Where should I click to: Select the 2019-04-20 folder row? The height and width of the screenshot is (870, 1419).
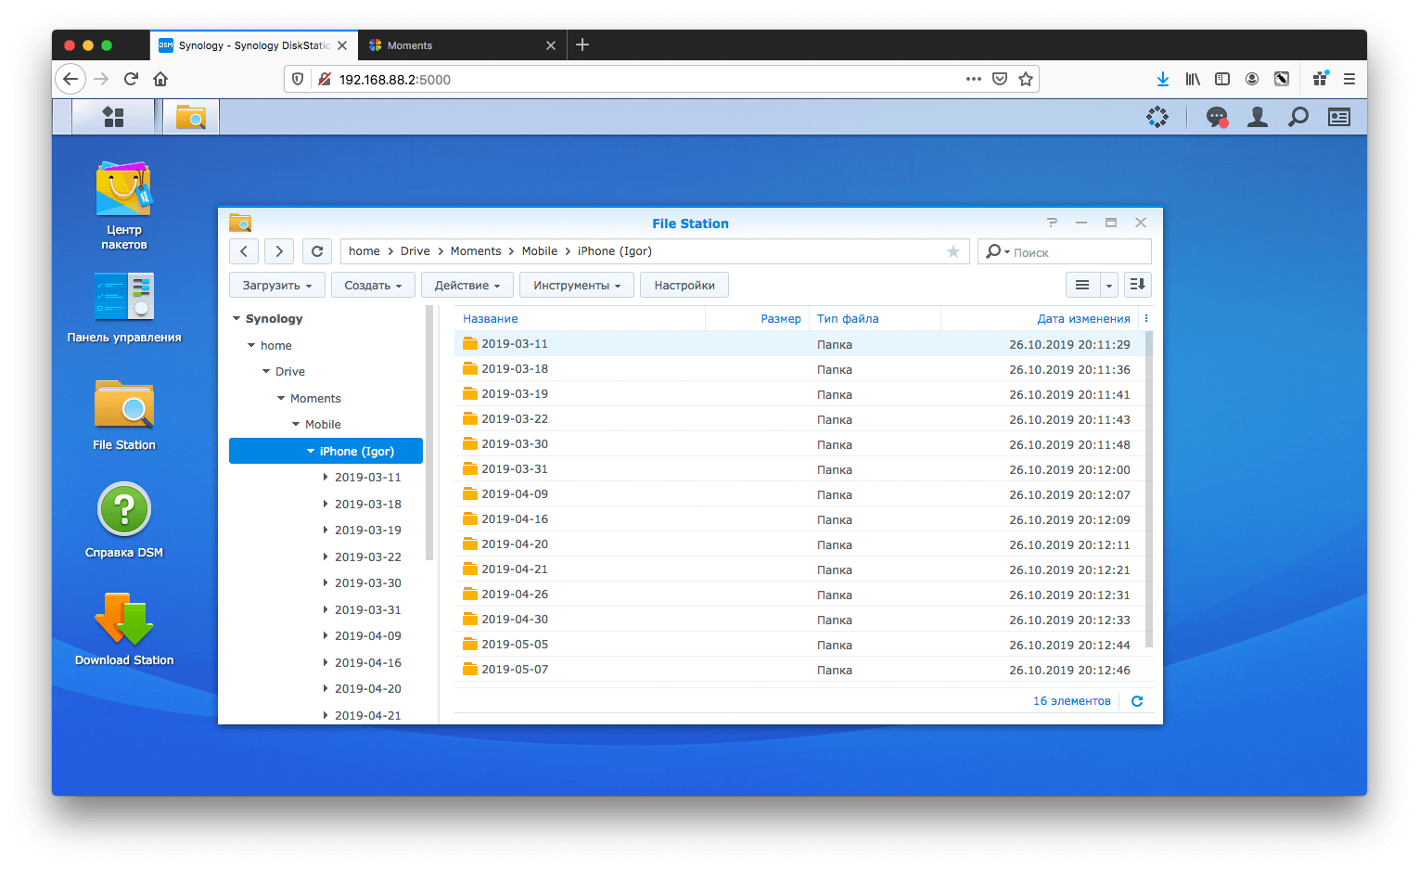tap(649, 544)
